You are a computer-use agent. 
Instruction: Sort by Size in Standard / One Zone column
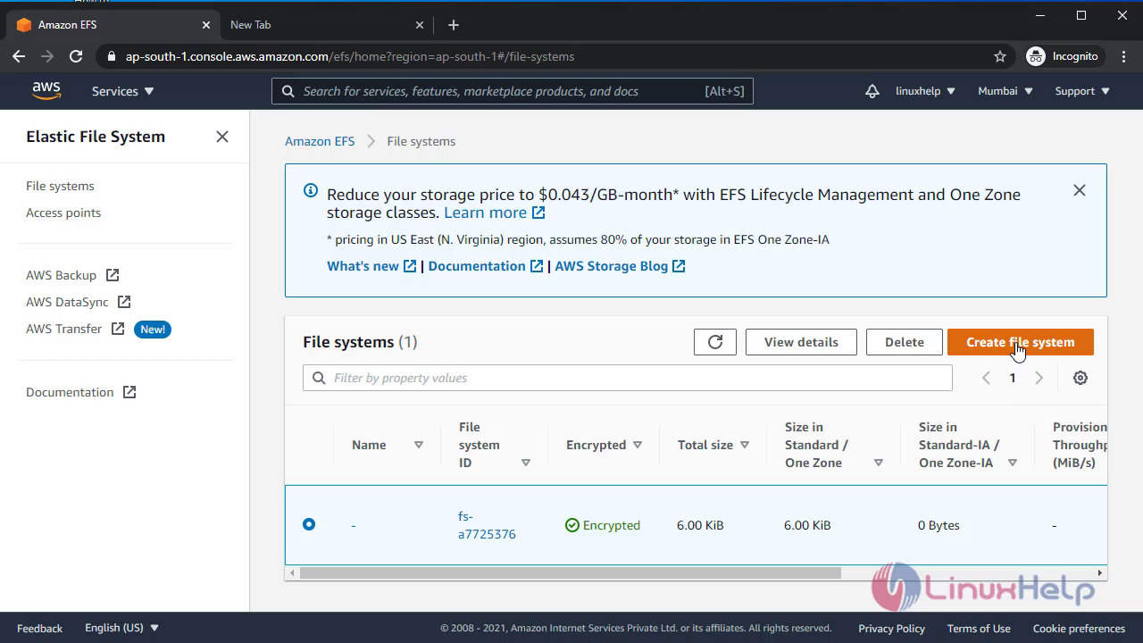pos(878,463)
